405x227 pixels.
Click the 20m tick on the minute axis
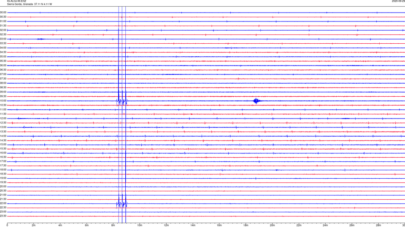coord(272,225)
